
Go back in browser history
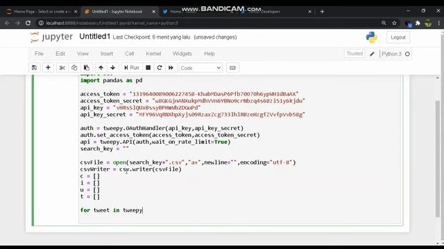pyautogui.click(x=8, y=23)
